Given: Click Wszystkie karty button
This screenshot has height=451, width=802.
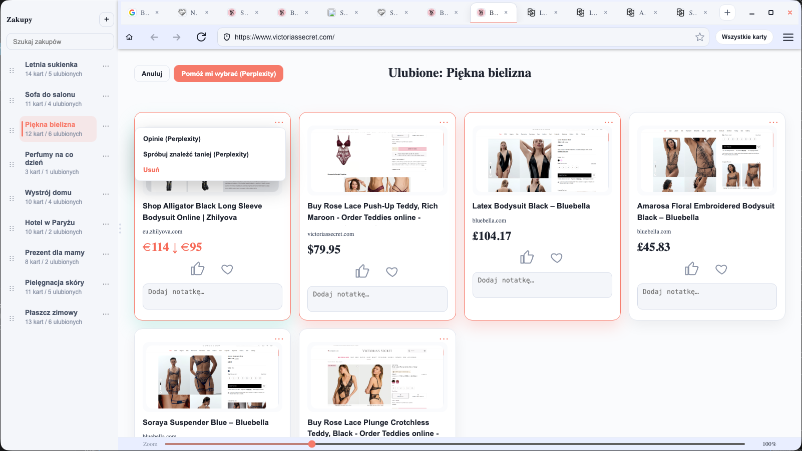Looking at the screenshot, I should pos(744,37).
